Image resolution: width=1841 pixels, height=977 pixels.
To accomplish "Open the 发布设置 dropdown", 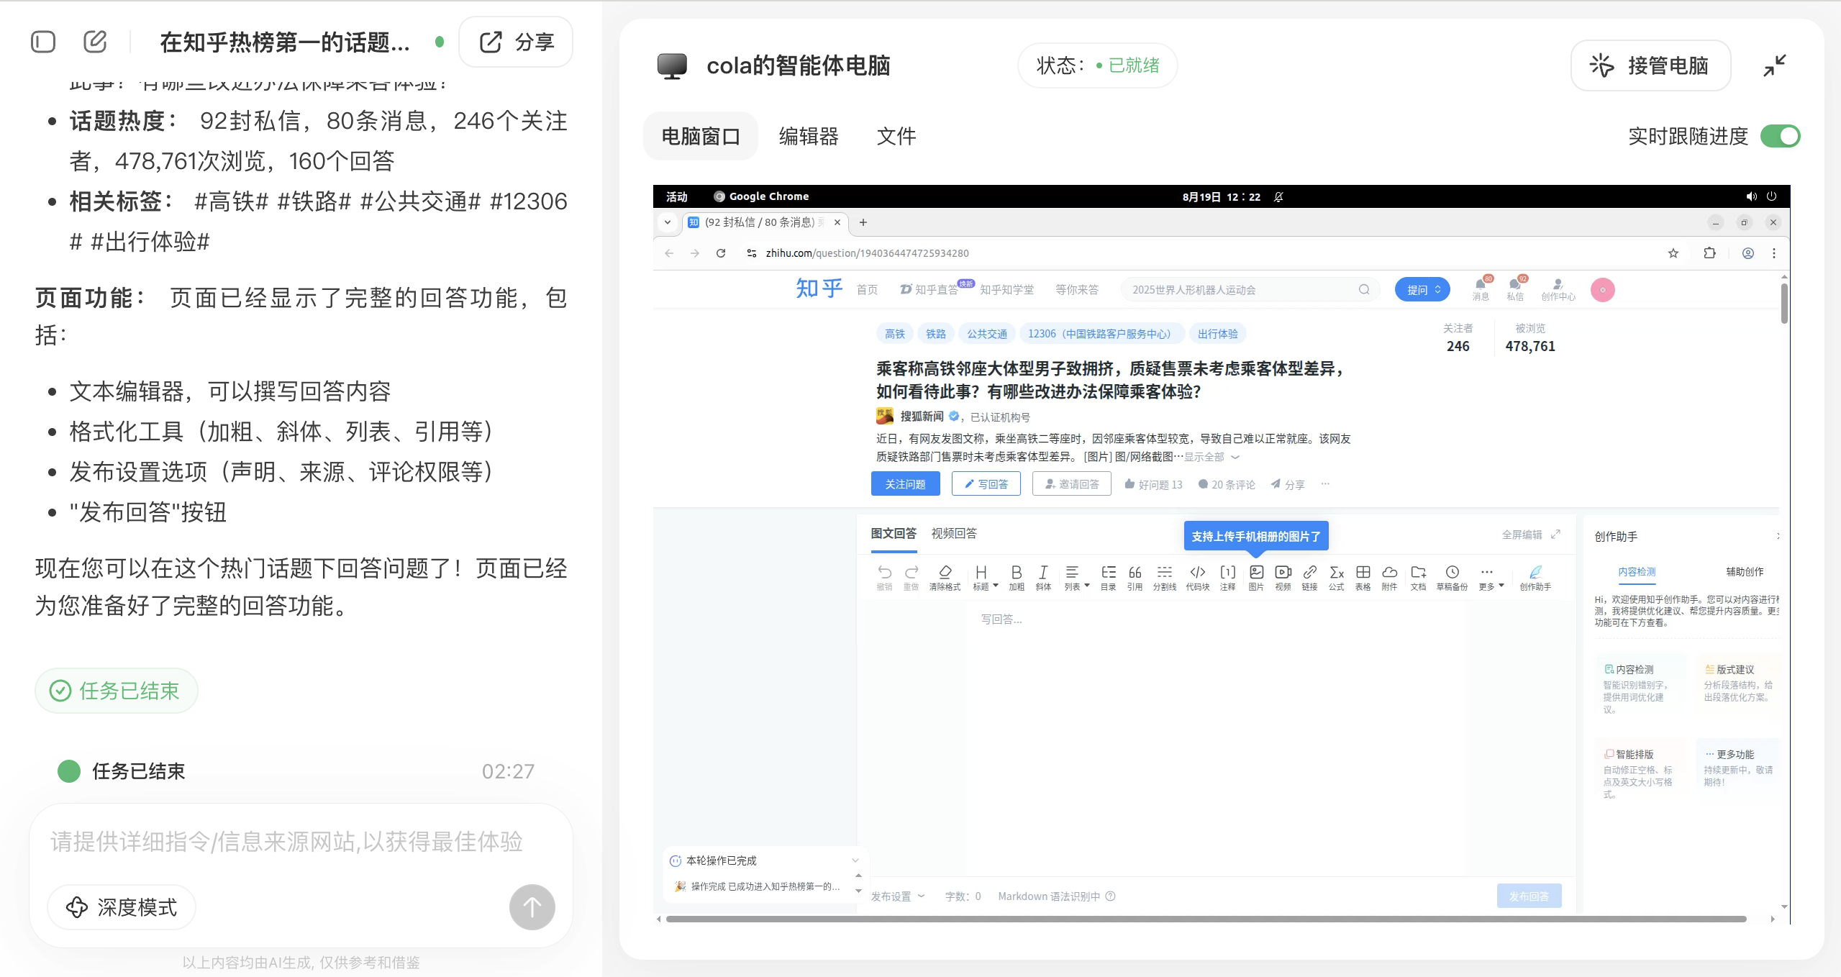I will click(x=897, y=896).
